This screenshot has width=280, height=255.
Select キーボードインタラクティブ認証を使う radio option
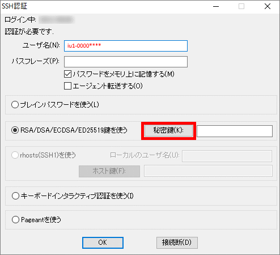15,196
